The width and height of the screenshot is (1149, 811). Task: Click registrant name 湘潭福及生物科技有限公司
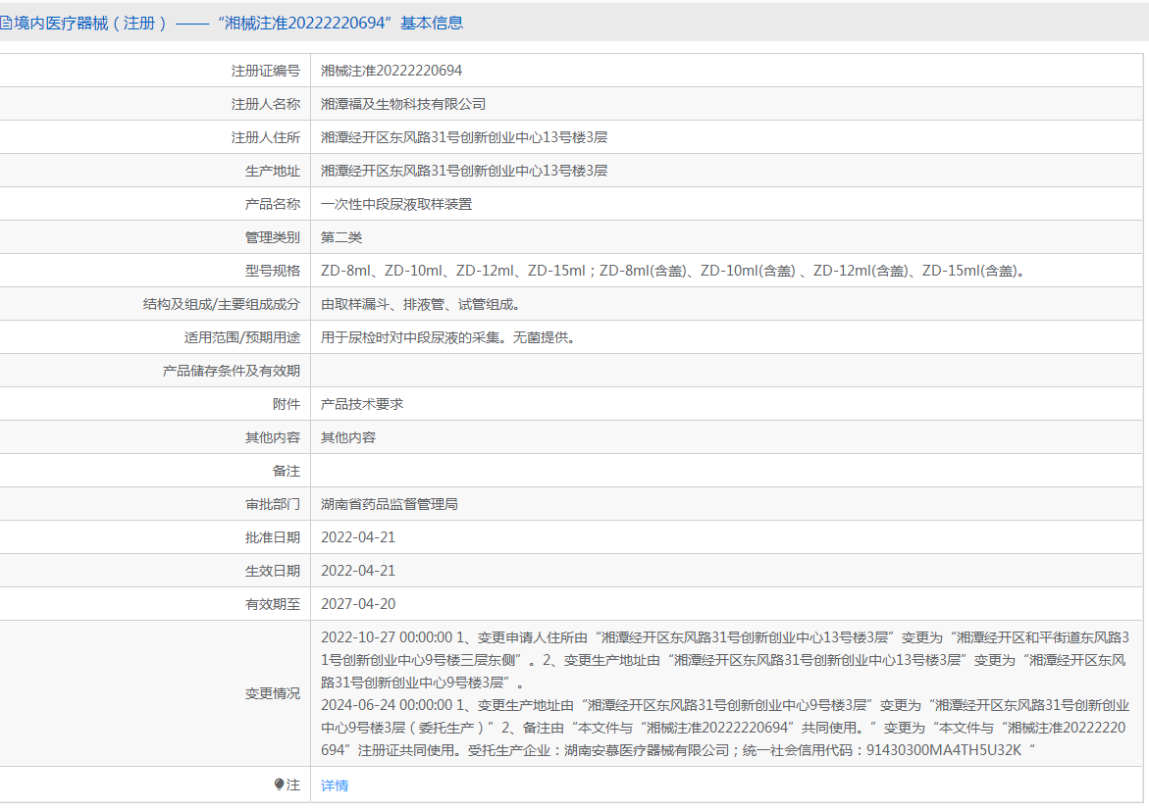click(403, 104)
